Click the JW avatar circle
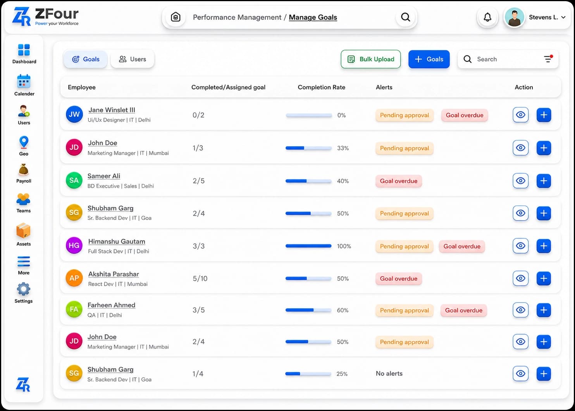Viewport: 575px width, 411px height. click(x=74, y=114)
